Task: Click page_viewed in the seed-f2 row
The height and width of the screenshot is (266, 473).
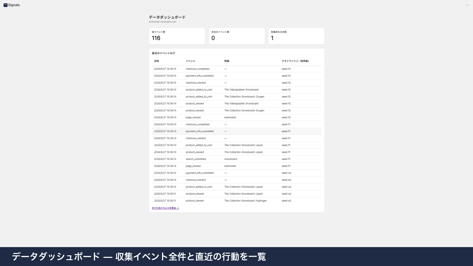Action: (x=193, y=118)
